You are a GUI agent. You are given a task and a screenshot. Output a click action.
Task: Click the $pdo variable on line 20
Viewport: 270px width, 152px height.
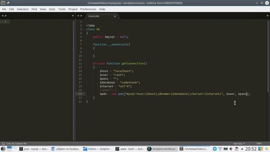pyautogui.click(x=103, y=94)
